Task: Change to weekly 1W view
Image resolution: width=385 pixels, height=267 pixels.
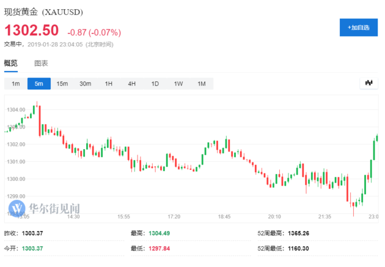Action: tap(178, 83)
